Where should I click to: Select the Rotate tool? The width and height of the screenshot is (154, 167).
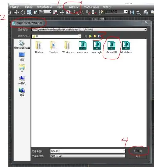tap(23, 12)
